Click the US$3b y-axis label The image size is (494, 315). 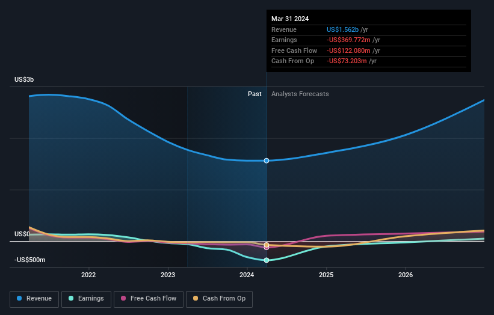[24, 79]
